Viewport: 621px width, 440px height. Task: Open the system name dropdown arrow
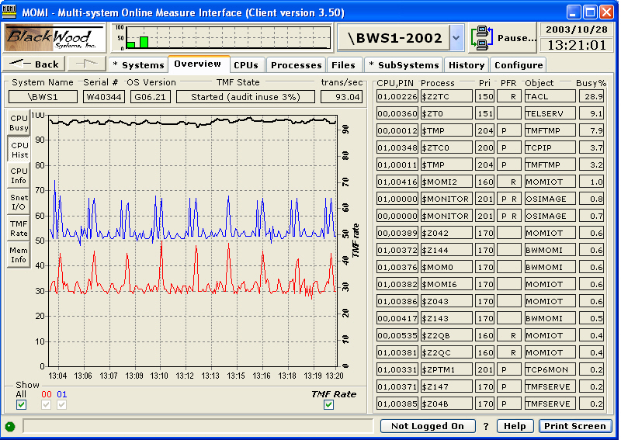tap(456, 38)
